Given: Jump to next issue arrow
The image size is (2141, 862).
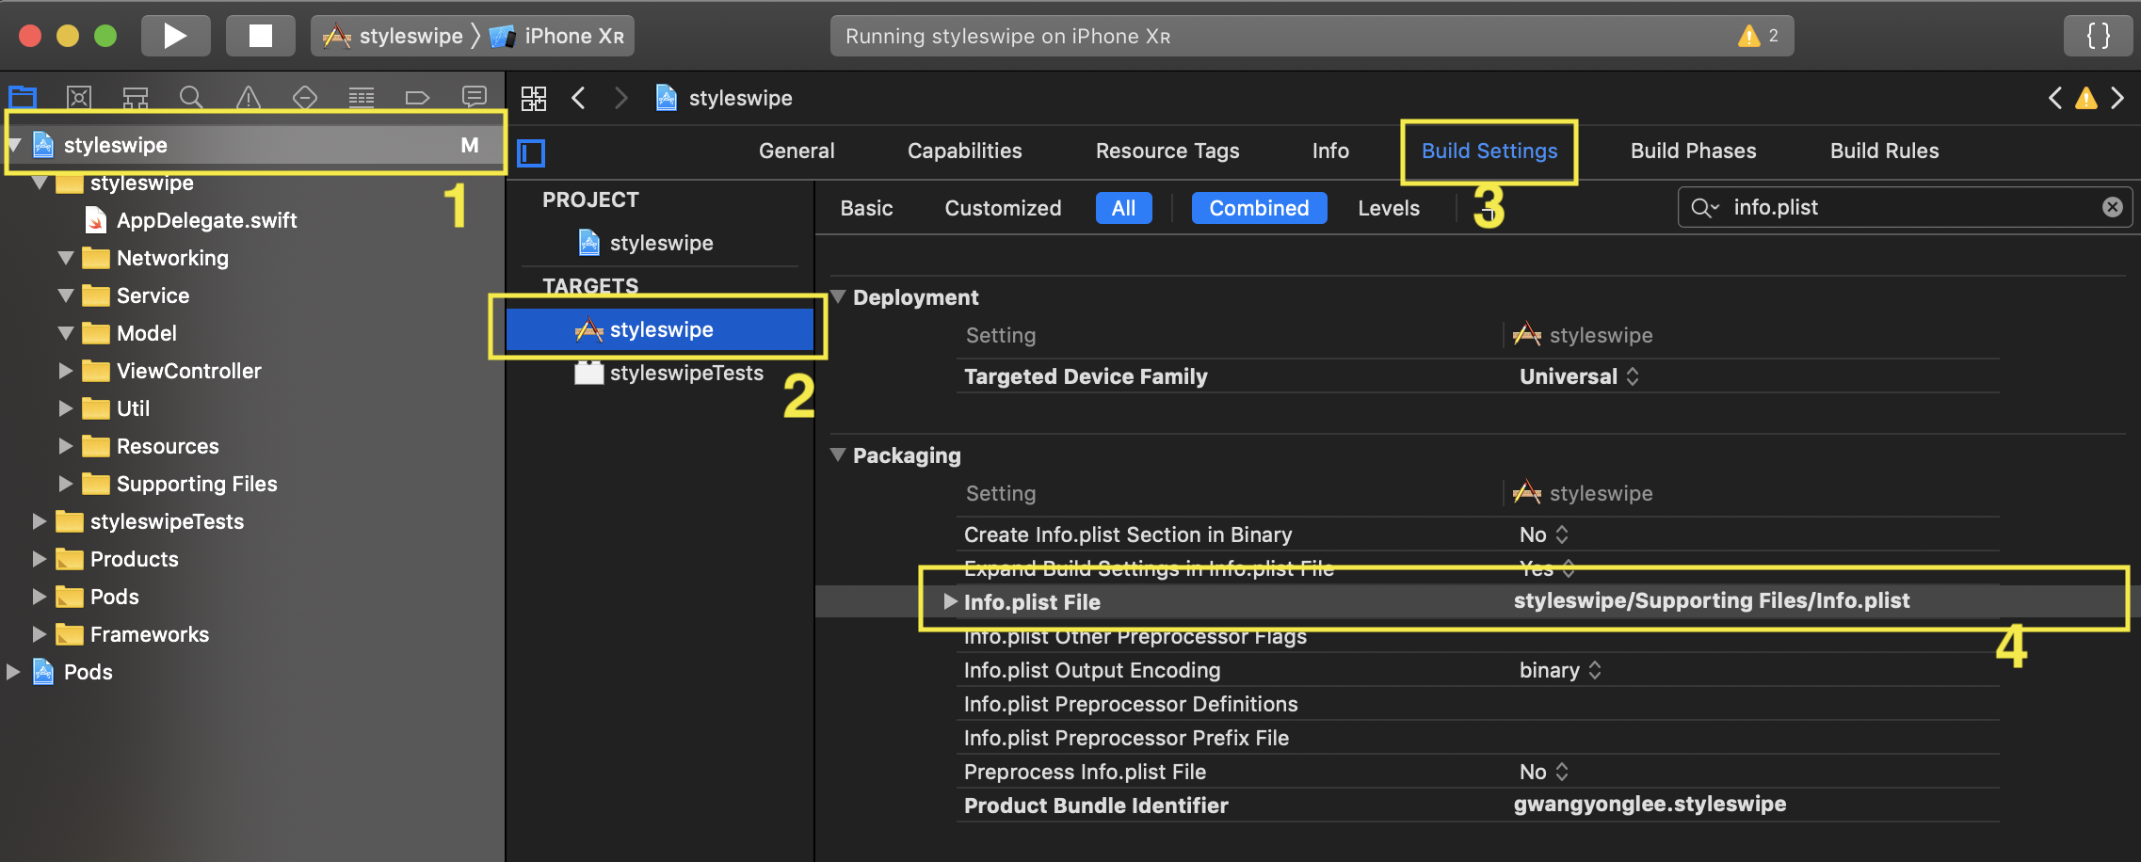Looking at the screenshot, I should [x=2117, y=98].
